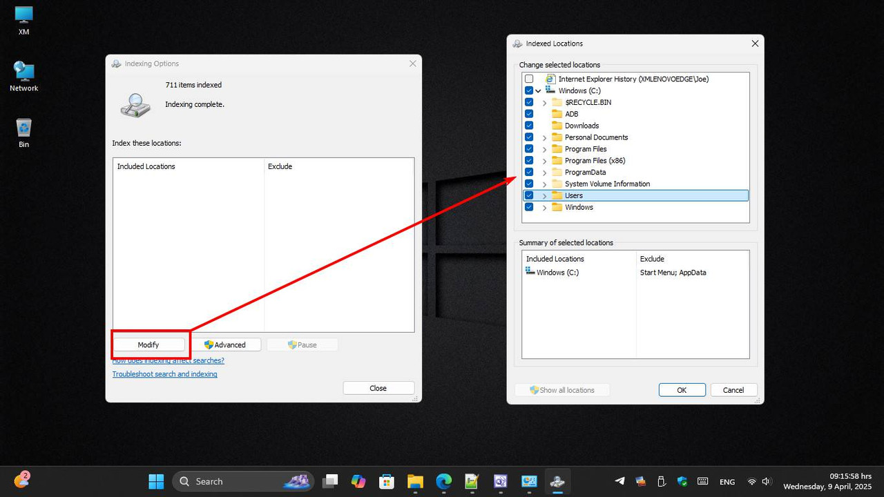Open Windows Security from the system tray
The width and height of the screenshot is (884, 497).
(682, 481)
